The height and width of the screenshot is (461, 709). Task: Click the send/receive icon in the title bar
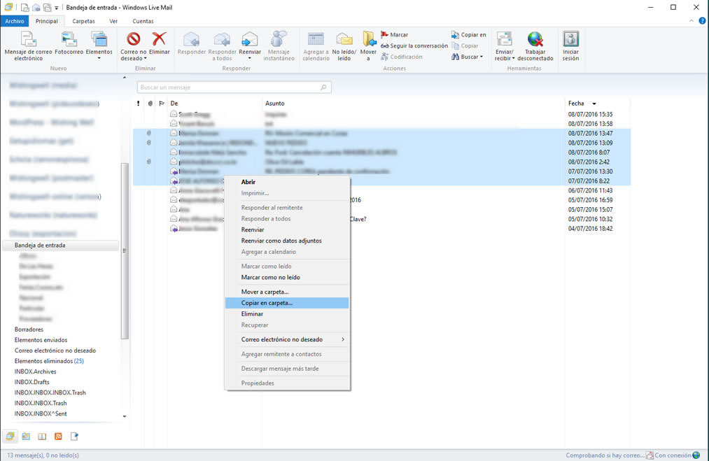click(47, 7)
